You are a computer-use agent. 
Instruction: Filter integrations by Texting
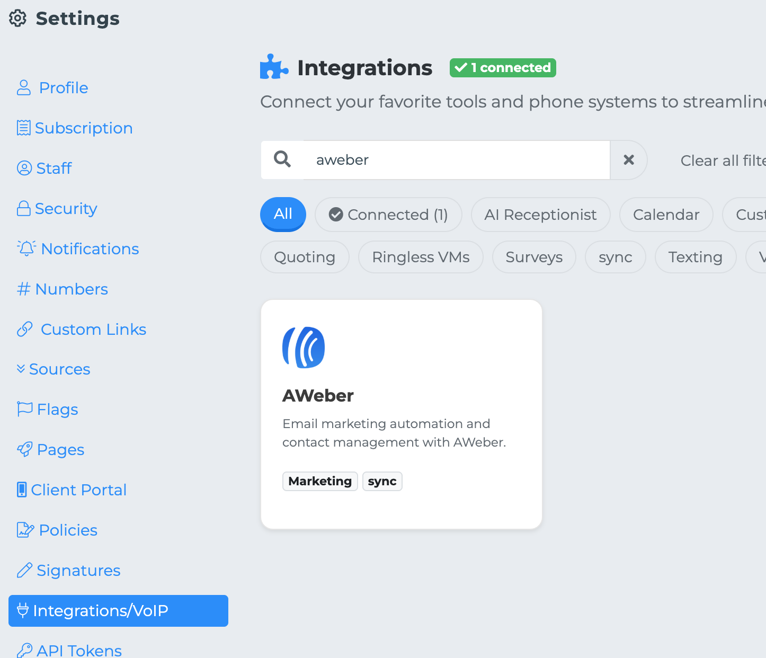(695, 257)
